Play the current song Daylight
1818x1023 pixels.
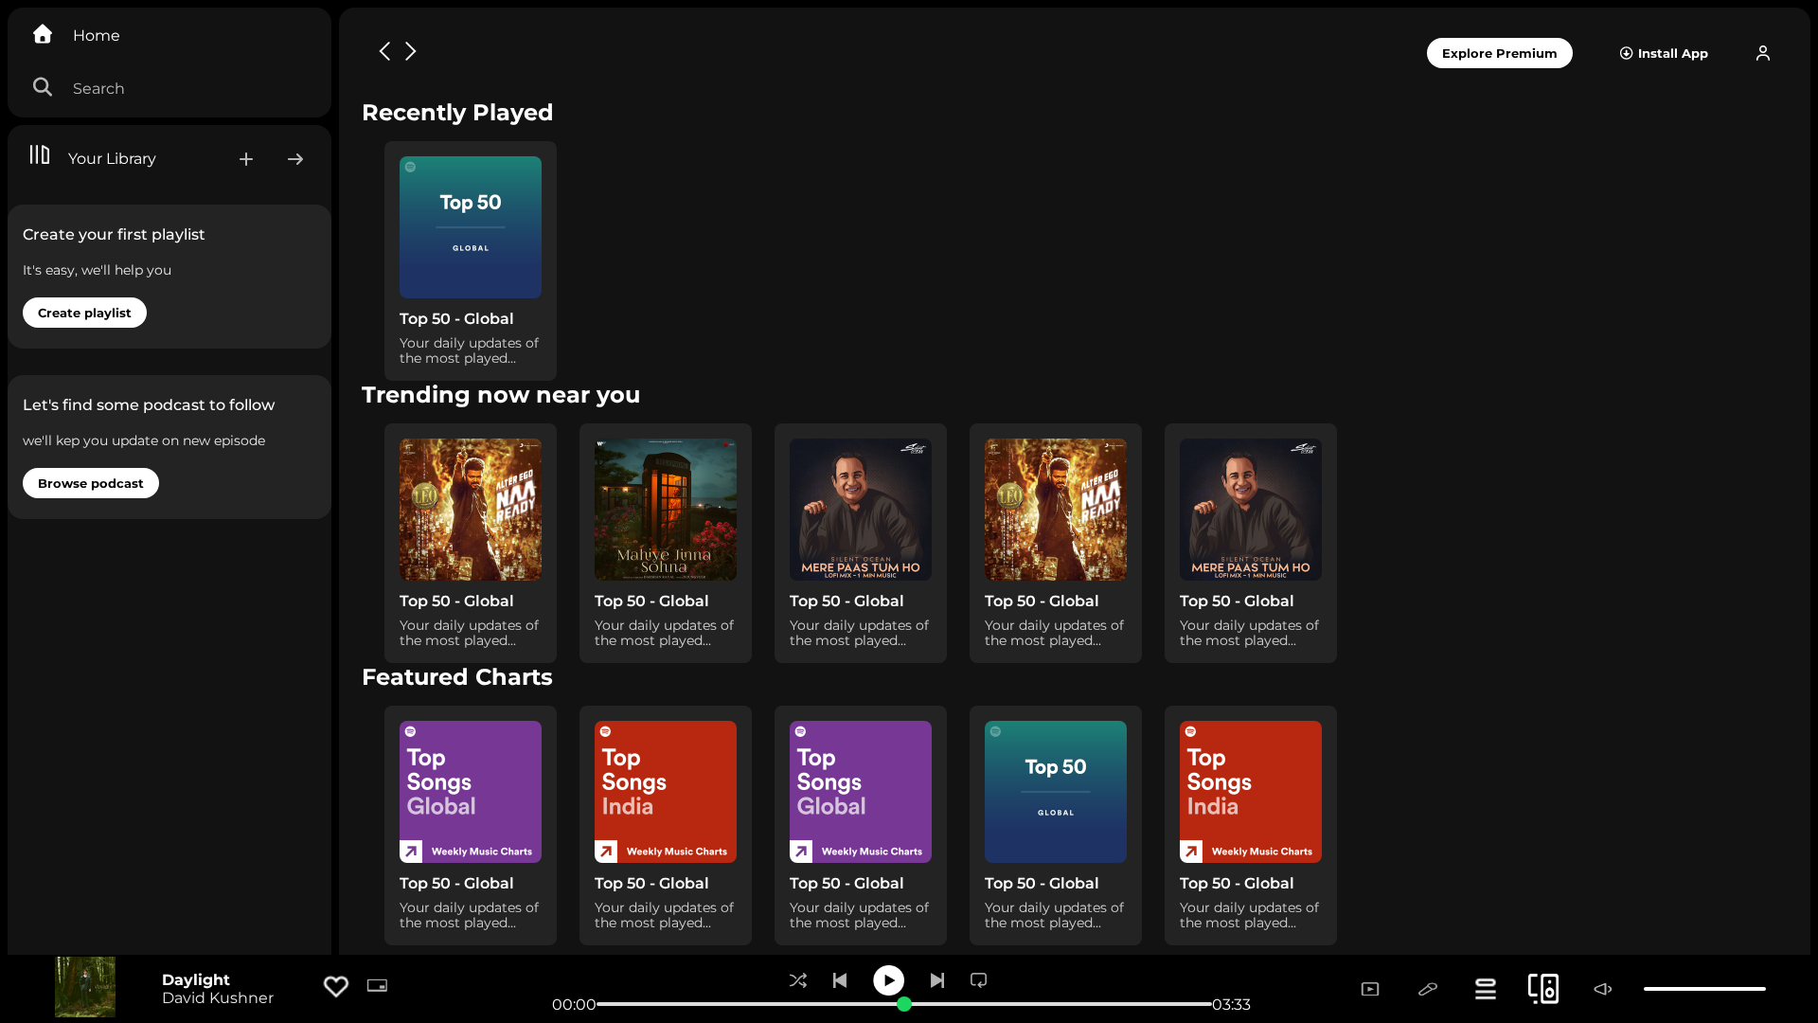tap(888, 980)
